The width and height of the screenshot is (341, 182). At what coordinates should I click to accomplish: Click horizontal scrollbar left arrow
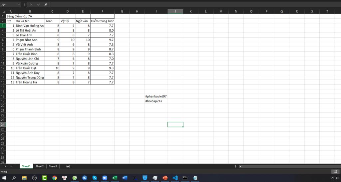(240, 167)
